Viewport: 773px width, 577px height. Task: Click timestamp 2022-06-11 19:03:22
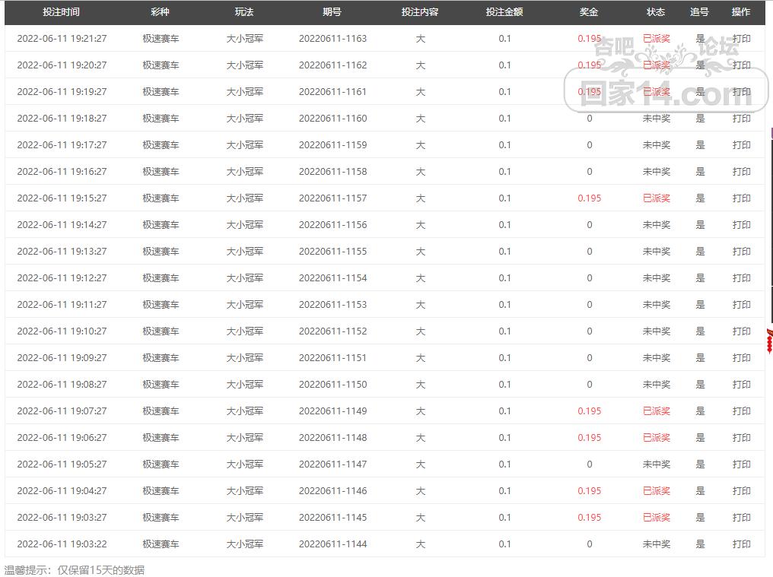coord(62,544)
